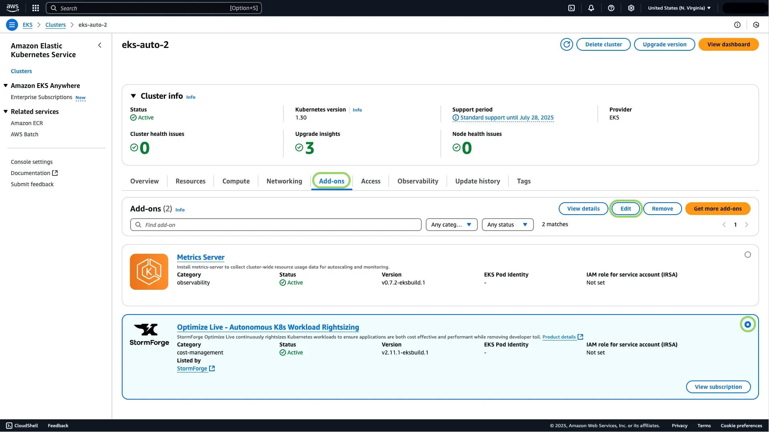
Task: Click the CloudShell icon in footer
Action: 9,426
